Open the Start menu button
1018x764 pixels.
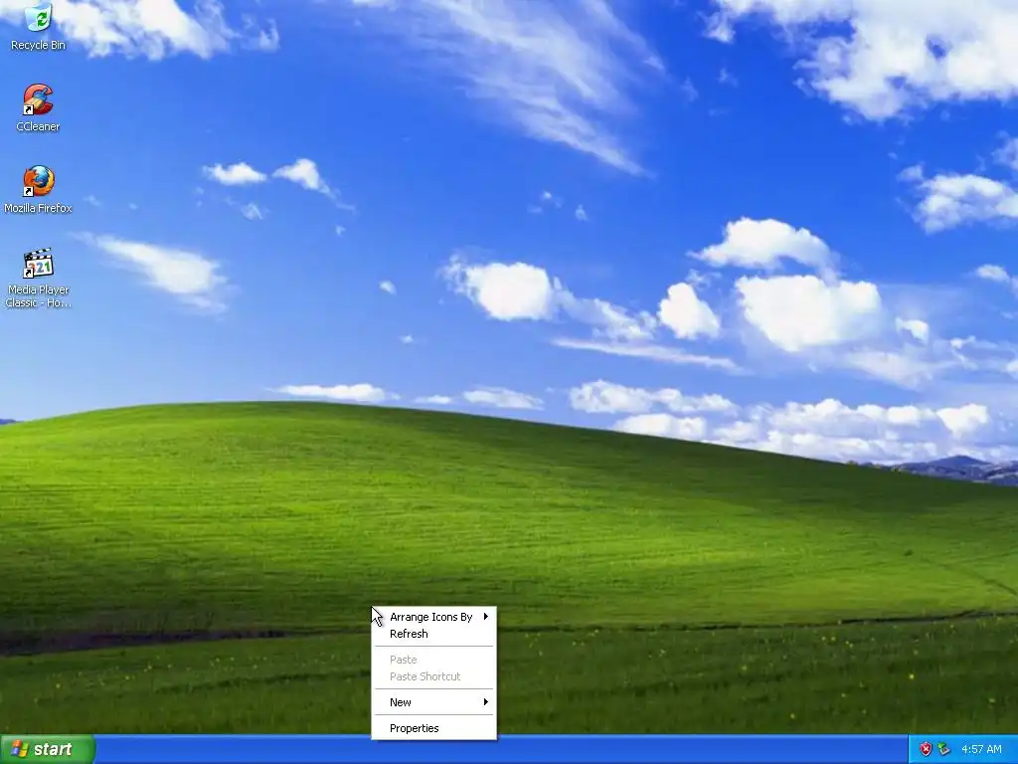pos(47,749)
